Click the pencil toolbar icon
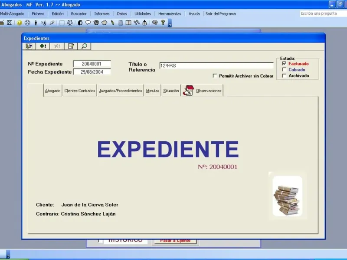The image size is (347, 260). click(x=112, y=23)
